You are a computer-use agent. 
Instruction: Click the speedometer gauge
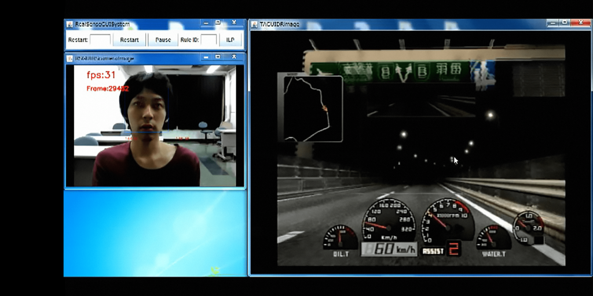coord(389,220)
